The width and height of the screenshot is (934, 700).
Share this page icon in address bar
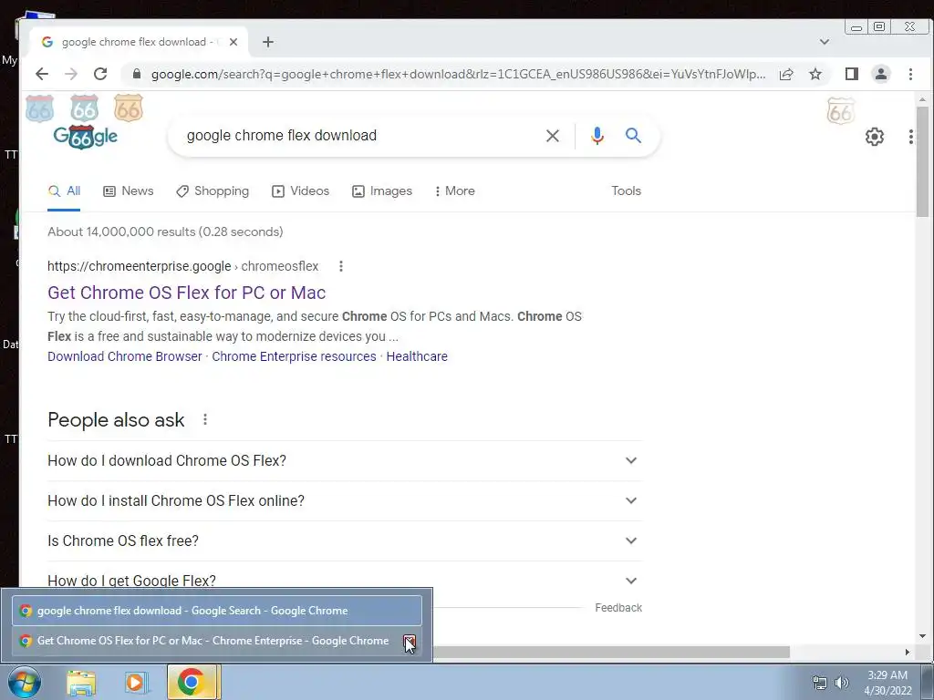coord(786,74)
